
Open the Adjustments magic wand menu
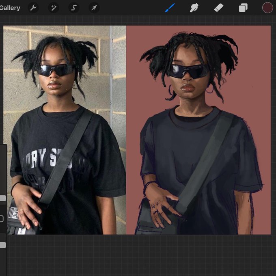pos(54,8)
